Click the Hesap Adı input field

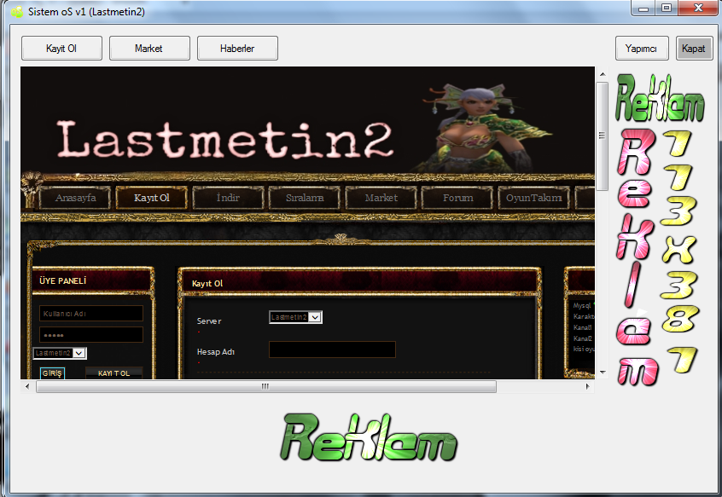coord(332,350)
